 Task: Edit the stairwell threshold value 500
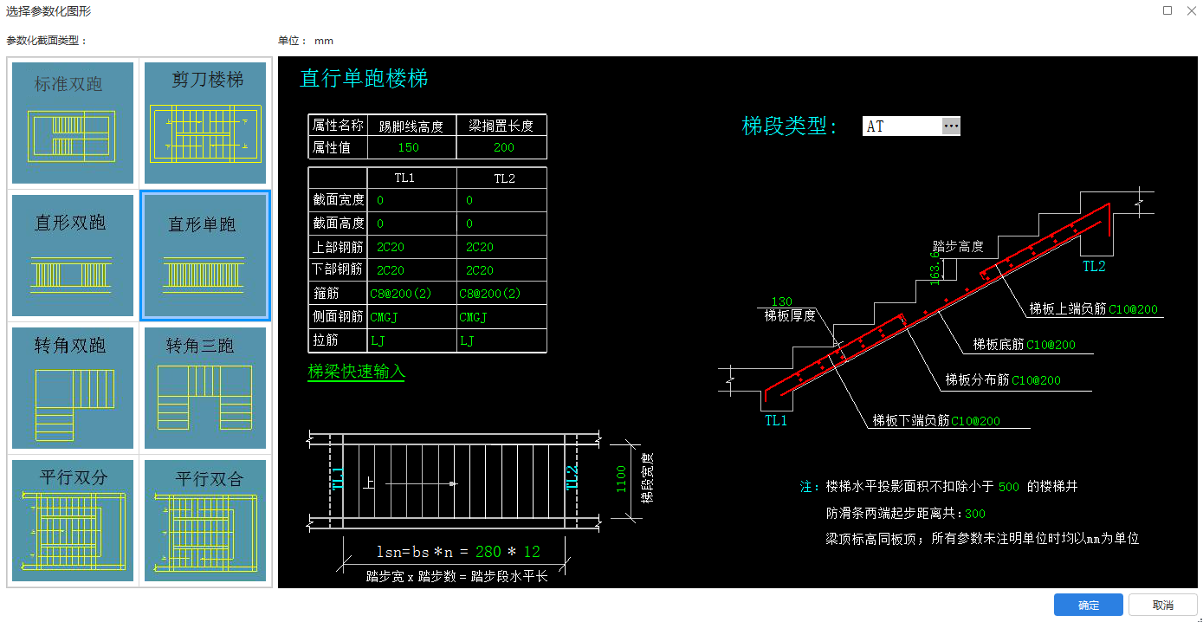pyautogui.click(x=1009, y=487)
